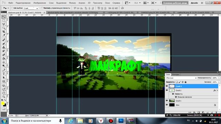This screenshot has height=124, width=221.
Task: Click the Яндекс search field in taskbar
Action: pyautogui.click(x=37, y=121)
